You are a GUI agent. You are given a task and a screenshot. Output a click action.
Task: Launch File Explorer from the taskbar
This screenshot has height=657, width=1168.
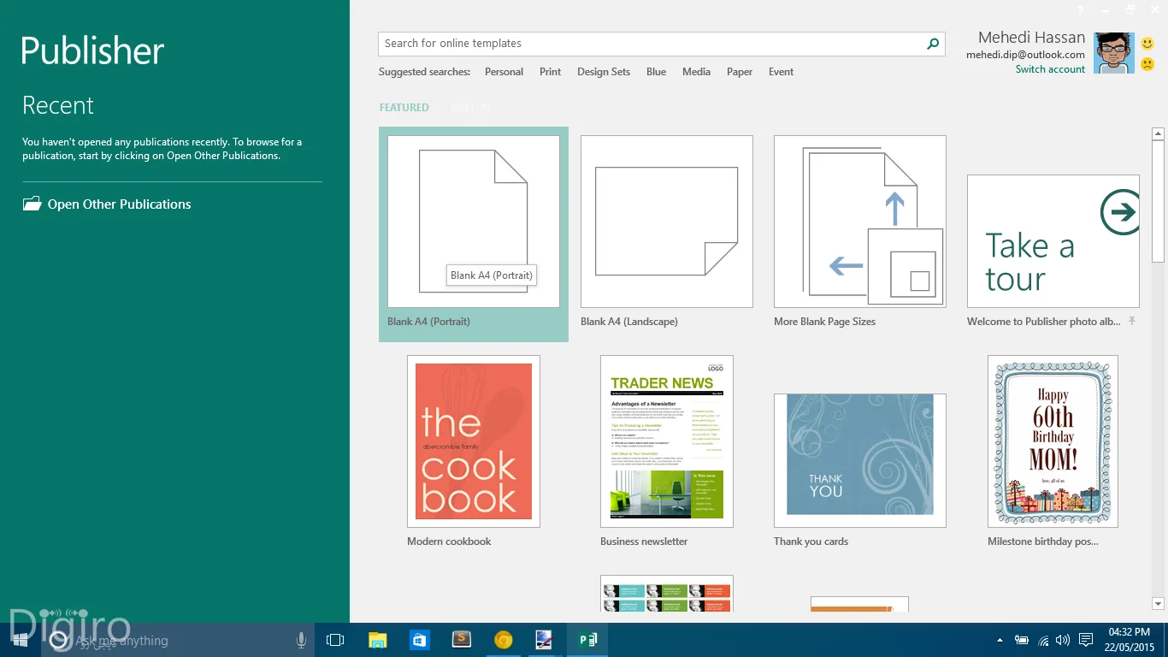tap(377, 640)
